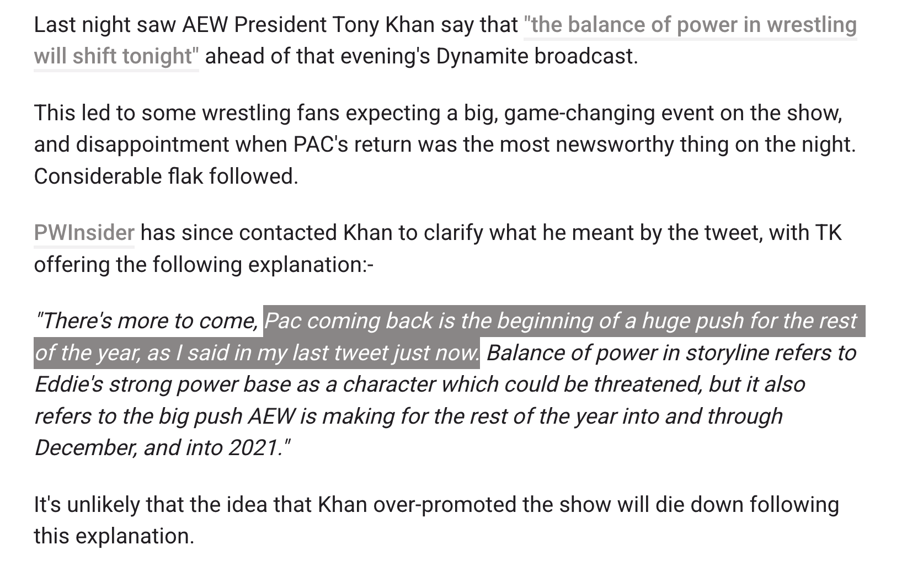Viewport: 907px width, 566px height.
Task: Open the PWInsider link
Action: click(x=84, y=233)
